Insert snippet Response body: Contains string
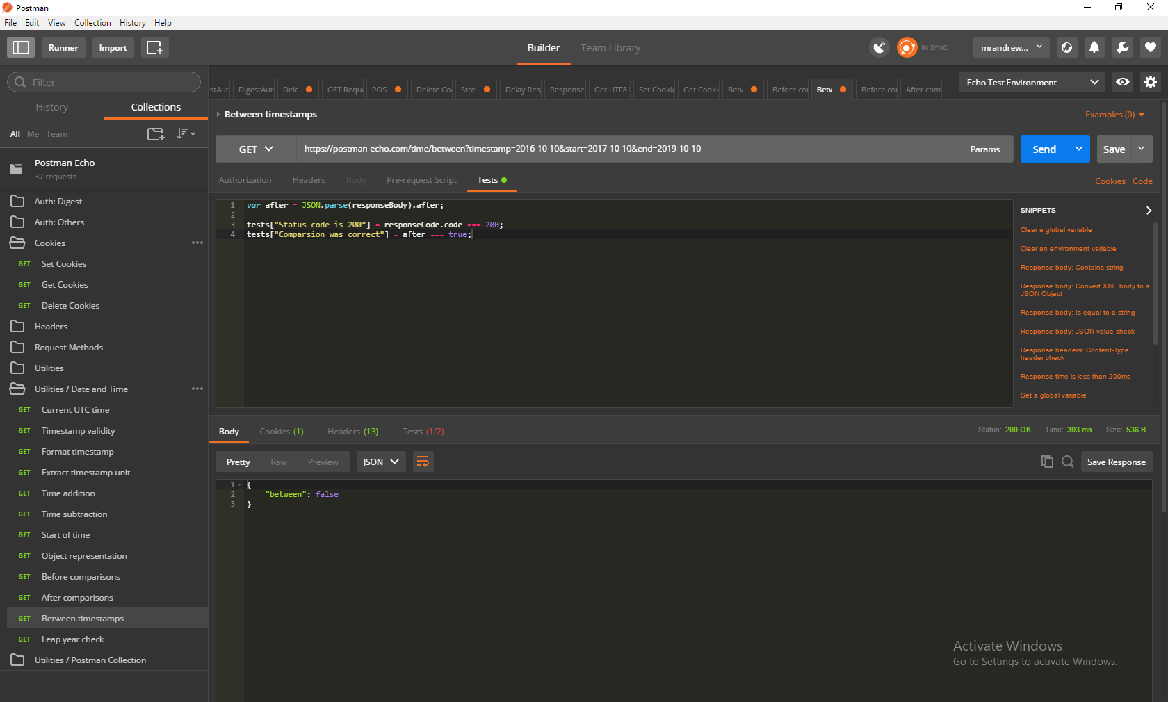The height and width of the screenshot is (702, 1168). pyautogui.click(x=1071, y=268)
